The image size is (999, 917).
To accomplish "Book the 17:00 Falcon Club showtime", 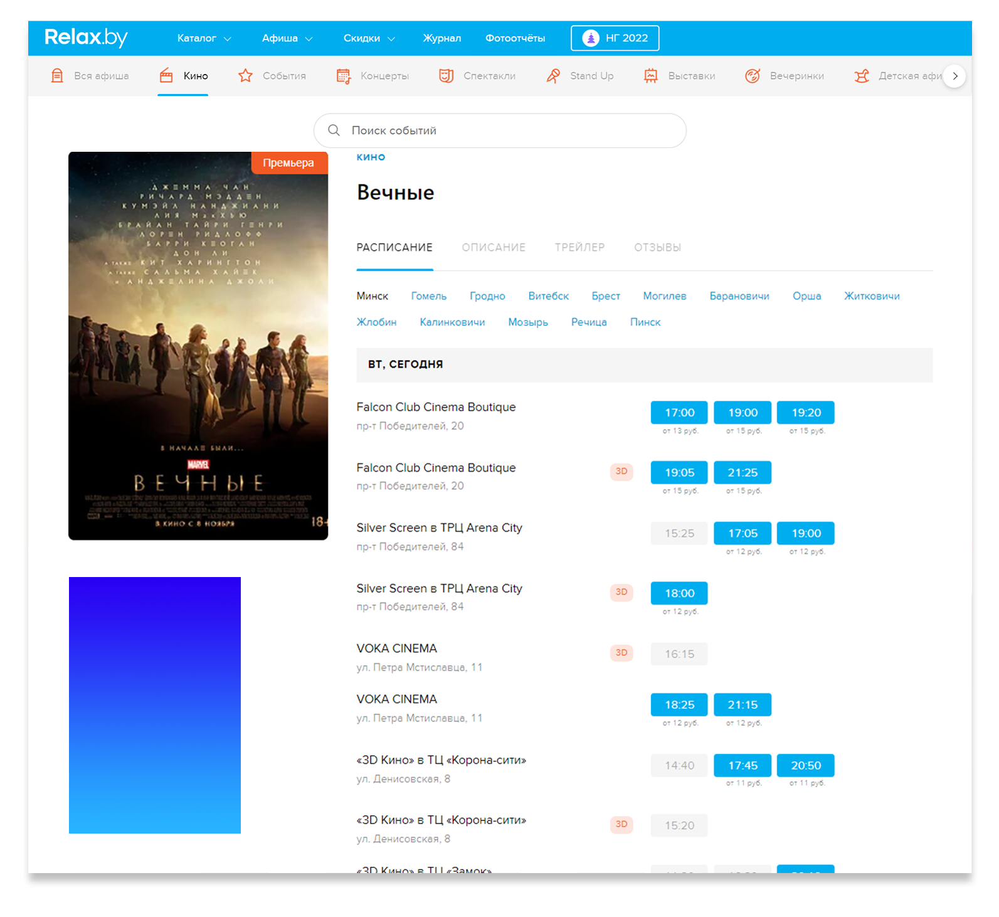I will 679,413.
